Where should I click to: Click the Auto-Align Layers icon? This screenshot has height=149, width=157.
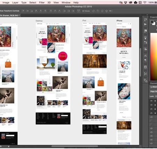(x=78, y=11)
